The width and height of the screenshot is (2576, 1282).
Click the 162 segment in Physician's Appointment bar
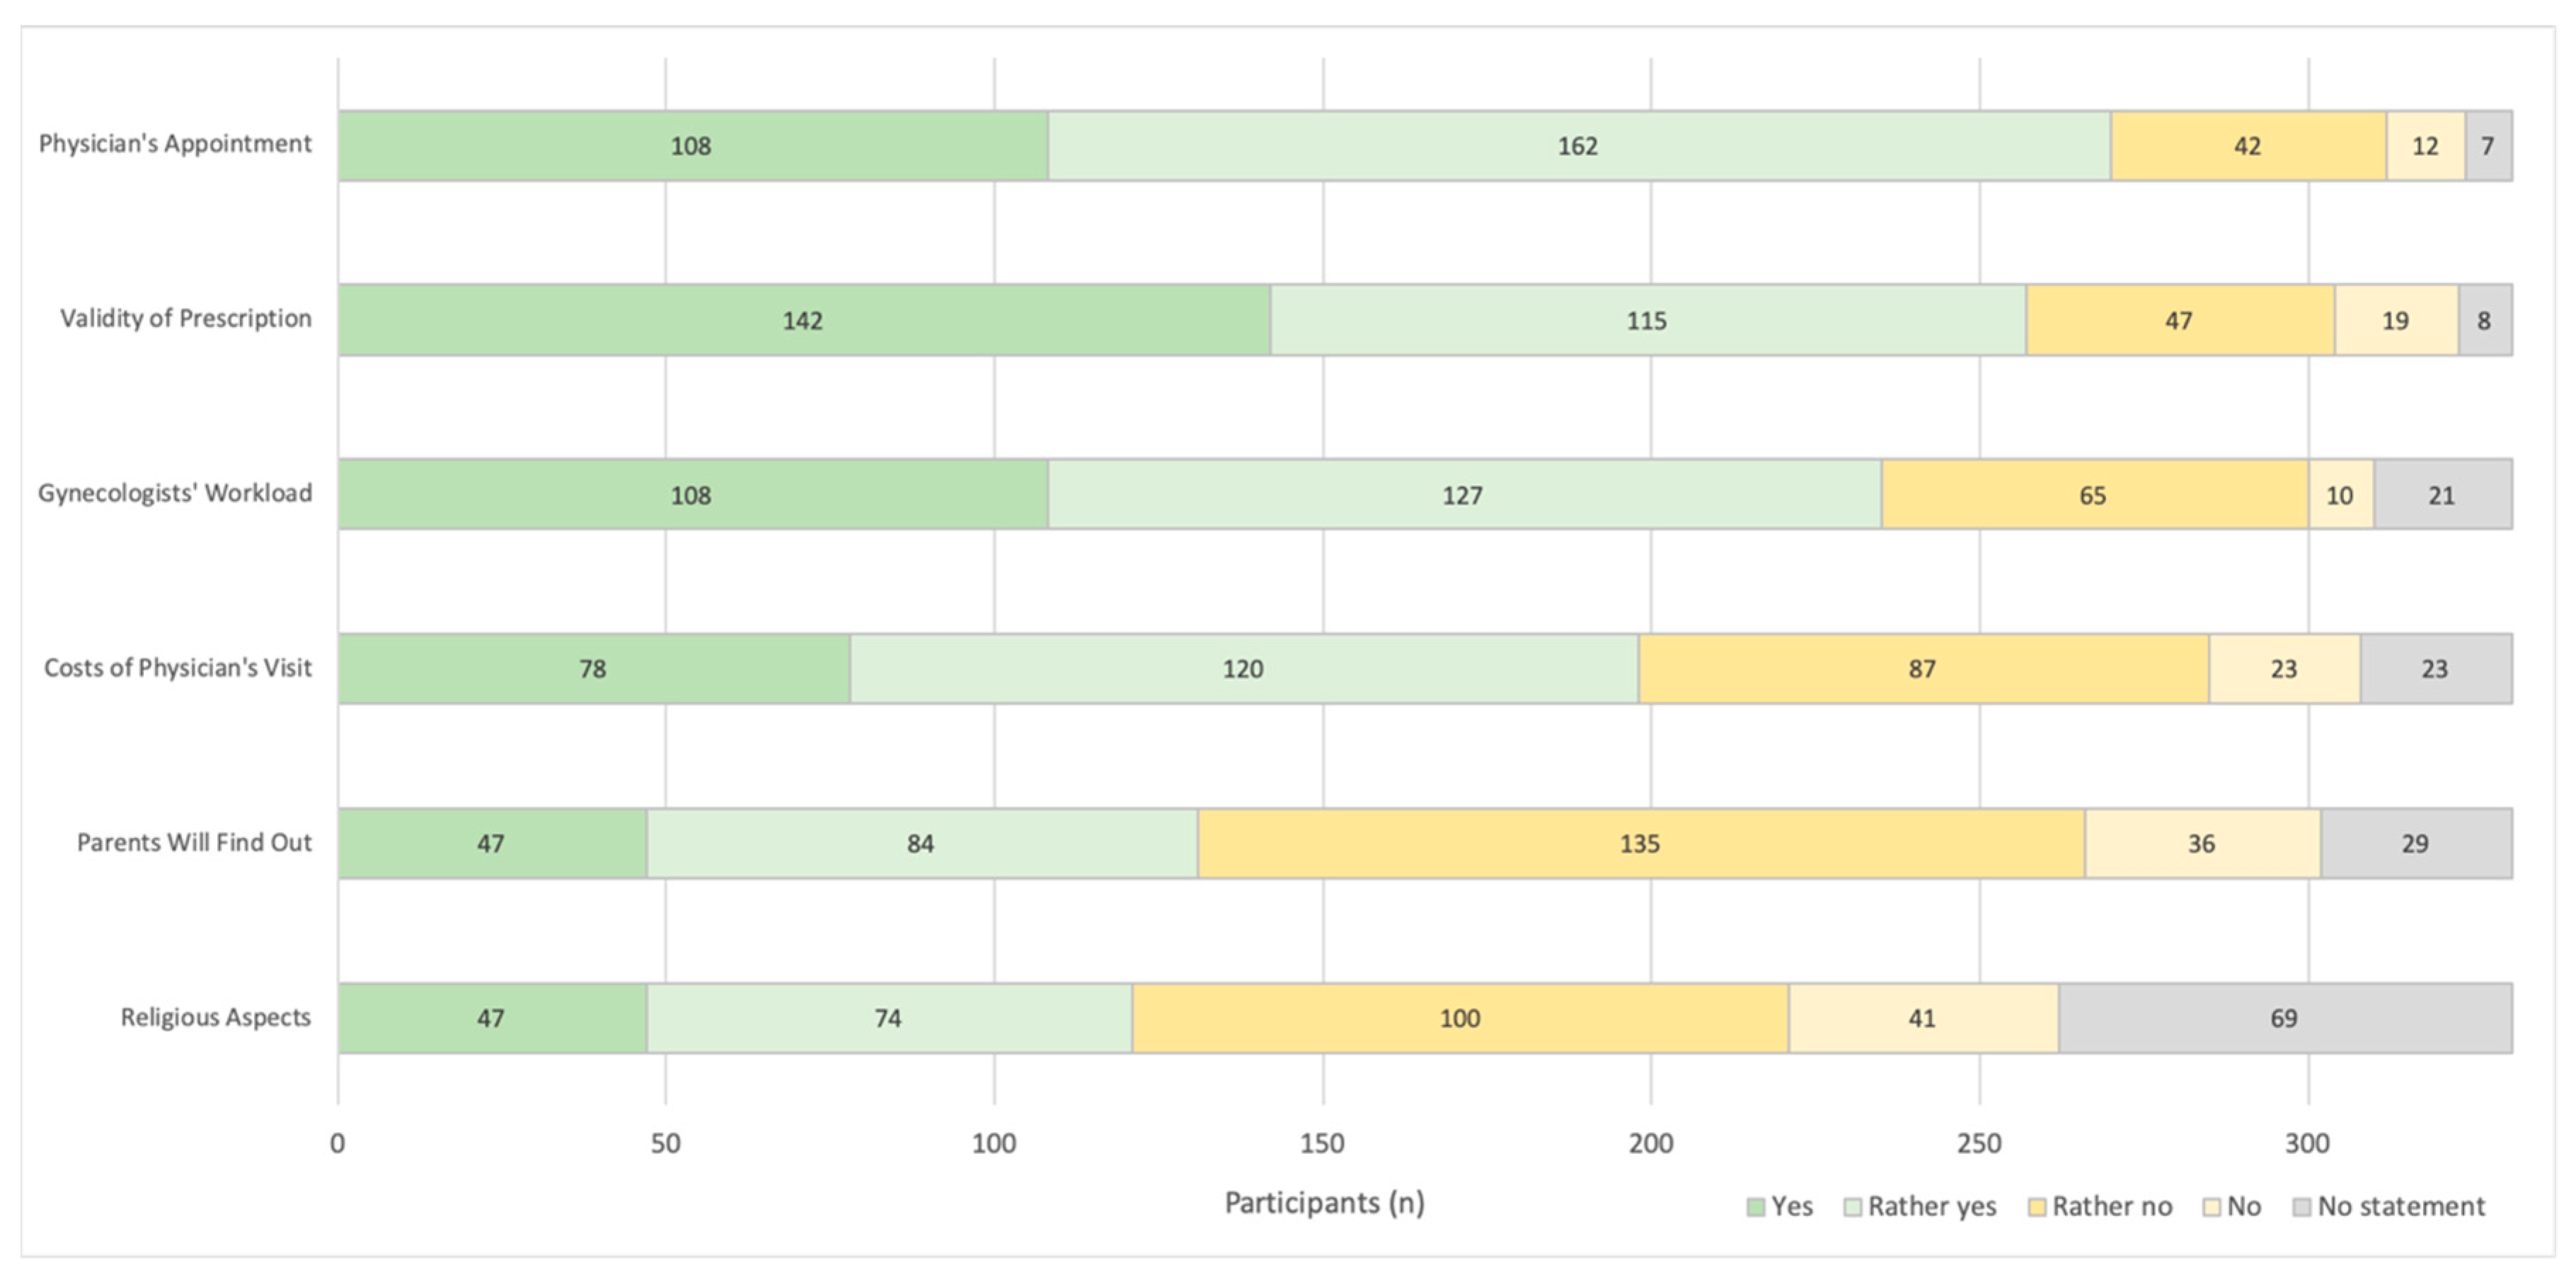pyautogui.click(x=1578, y=146)
